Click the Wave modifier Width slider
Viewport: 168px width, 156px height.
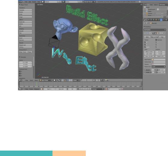coord(160,70)
